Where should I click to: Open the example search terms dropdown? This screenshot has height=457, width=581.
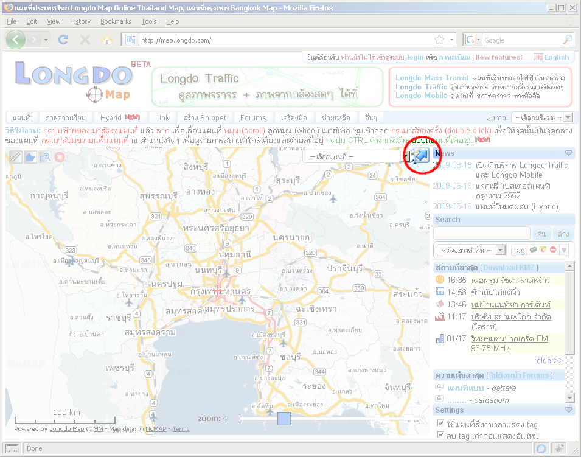471,250
